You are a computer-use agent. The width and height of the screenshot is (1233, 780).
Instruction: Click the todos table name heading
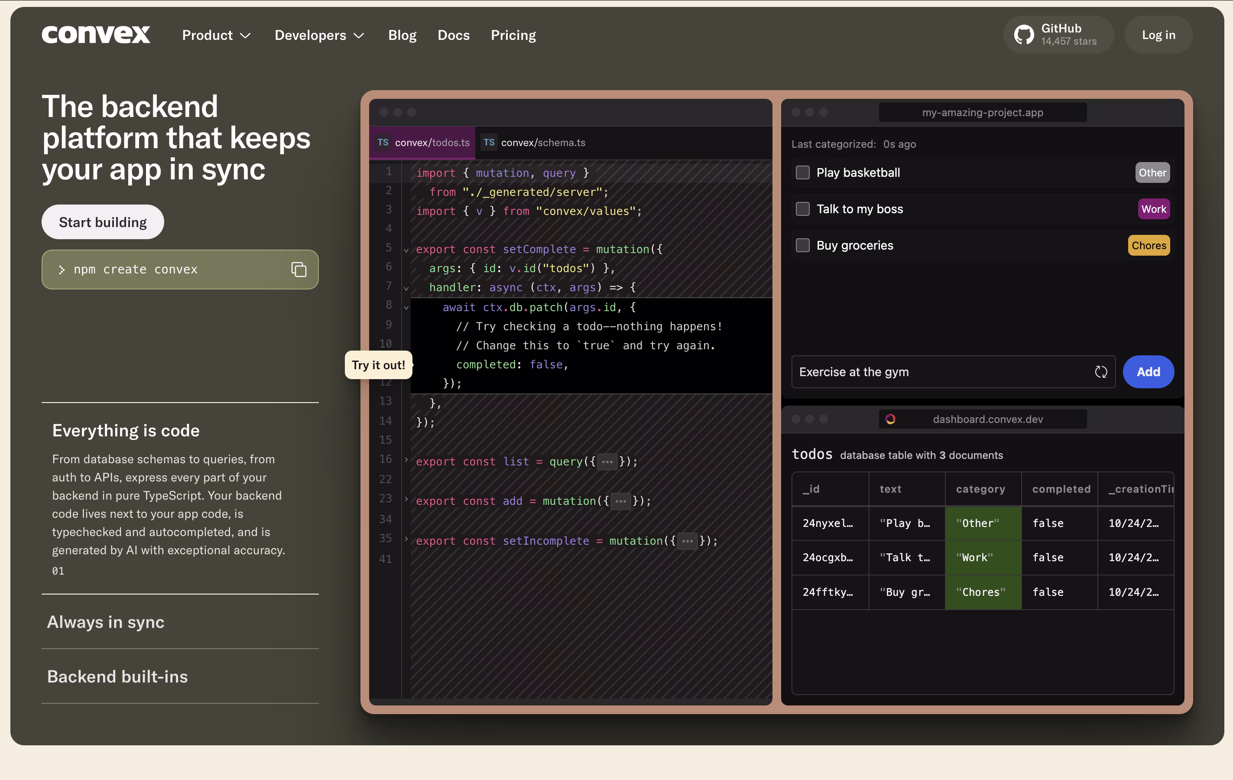point(812,454)
